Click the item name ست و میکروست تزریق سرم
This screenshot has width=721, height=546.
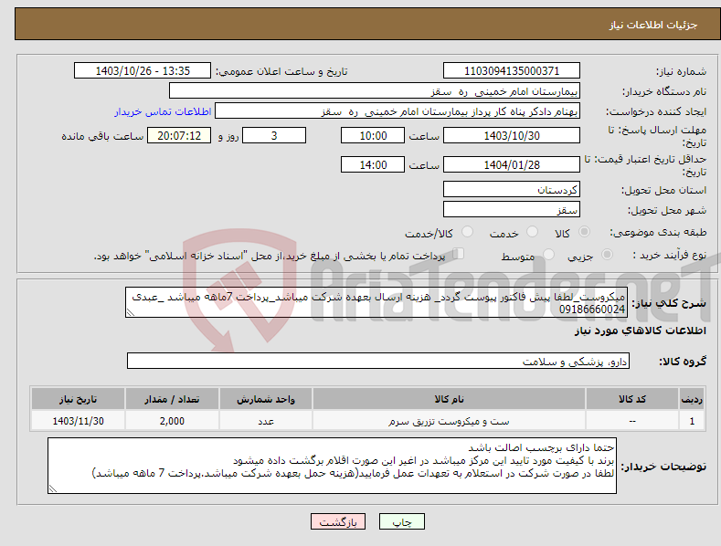[x=449, y=421]
